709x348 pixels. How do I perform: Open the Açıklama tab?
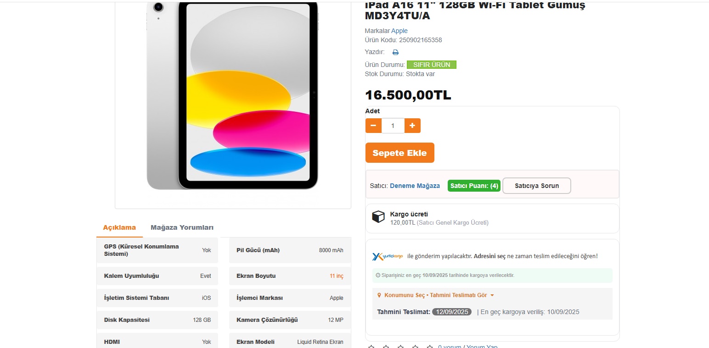119,227
